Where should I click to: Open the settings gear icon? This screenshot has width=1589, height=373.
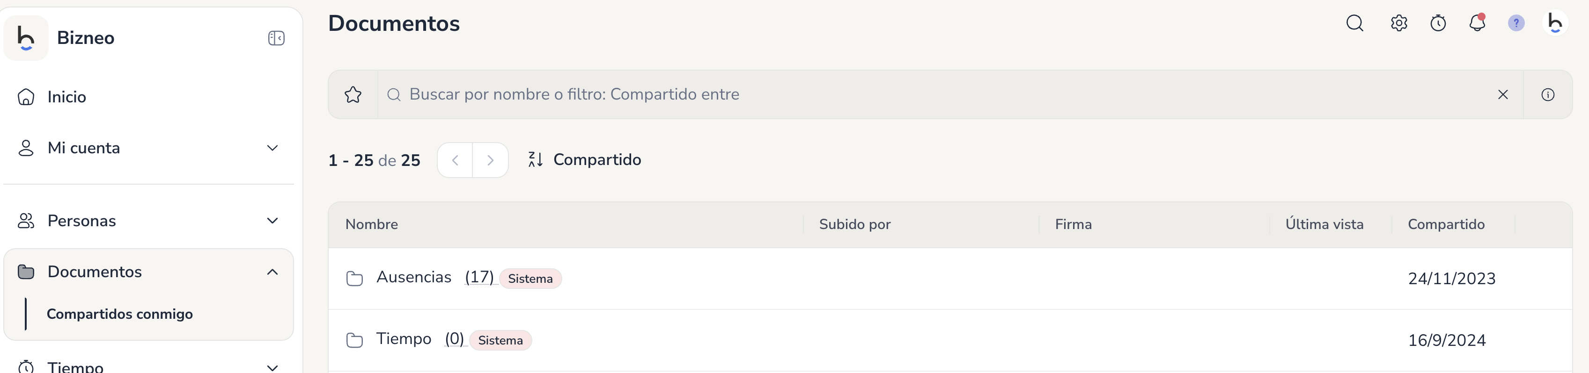click(x=1398, y=23)
